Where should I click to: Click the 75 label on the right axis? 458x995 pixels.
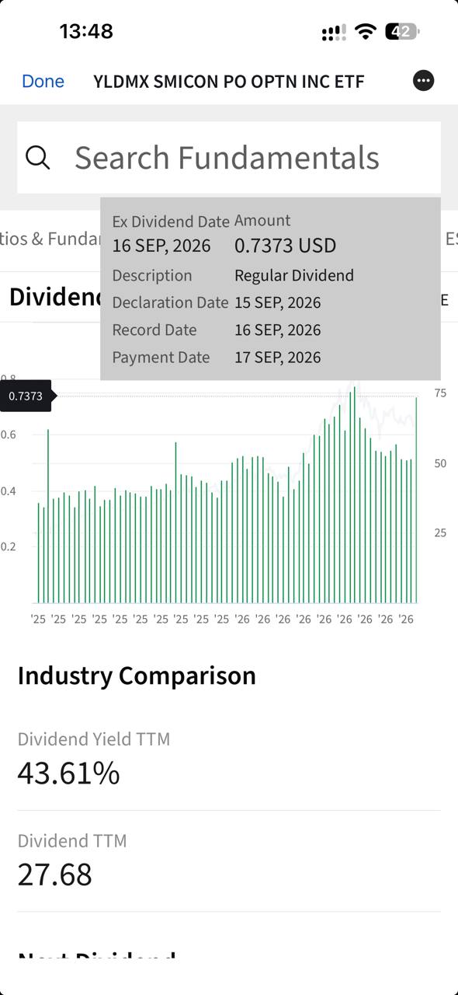tap(440, 393)
